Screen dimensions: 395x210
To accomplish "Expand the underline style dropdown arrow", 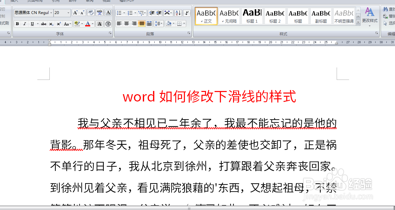I will tap(37, 24).
